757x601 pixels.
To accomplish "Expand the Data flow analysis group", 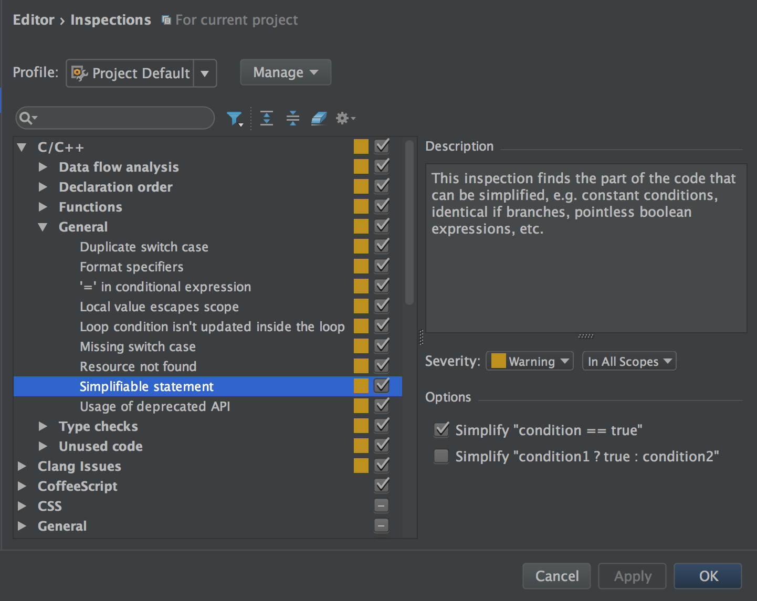I will tap(43, 167).
